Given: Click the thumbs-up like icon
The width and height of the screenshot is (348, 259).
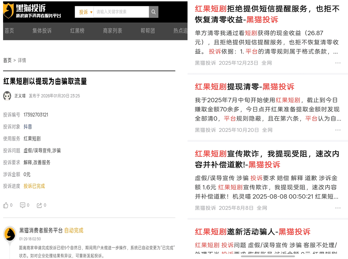Looking at the screenshot, I should (6, 205).
